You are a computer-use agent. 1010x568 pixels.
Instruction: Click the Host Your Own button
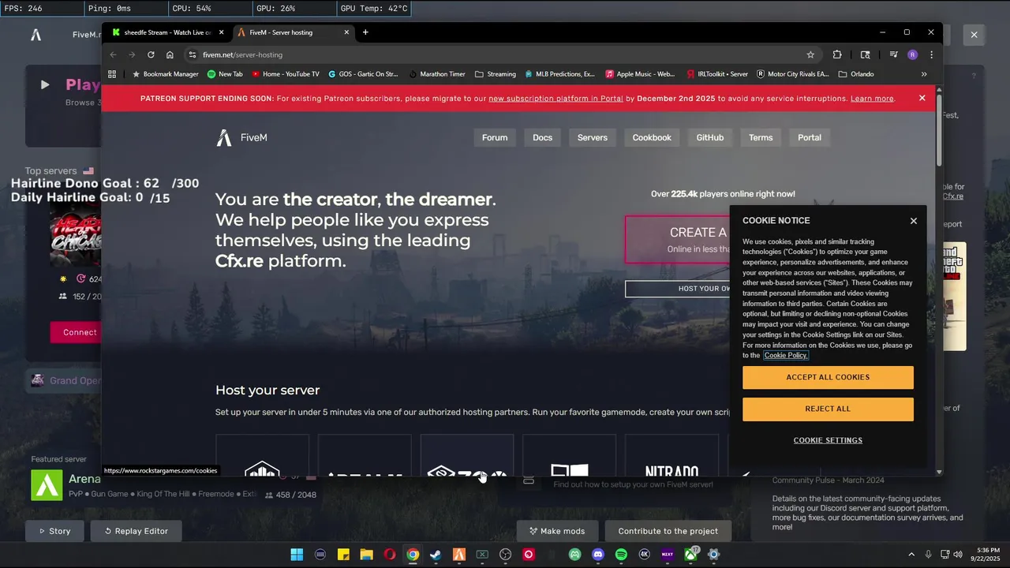pos(677,289)
